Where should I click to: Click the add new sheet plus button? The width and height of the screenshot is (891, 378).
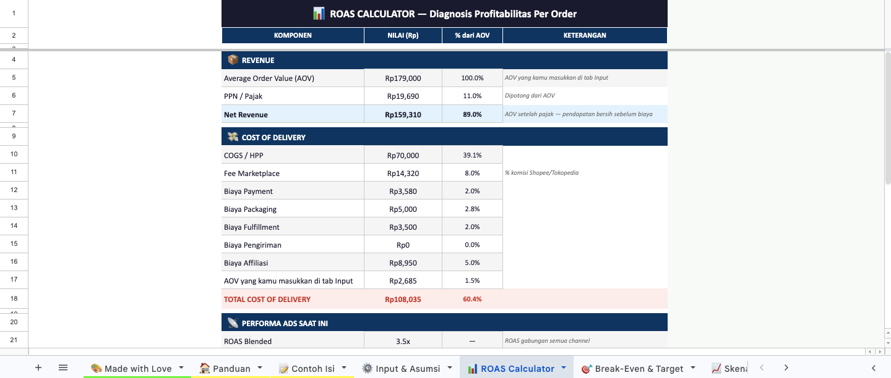38,367
